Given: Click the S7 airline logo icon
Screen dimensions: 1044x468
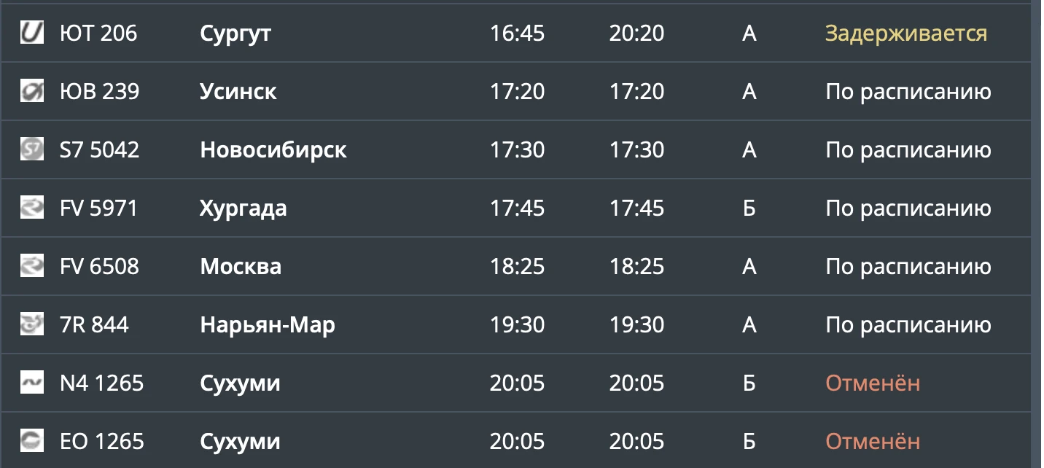Looking at the screenshot, I should click(x=32, y=149).
